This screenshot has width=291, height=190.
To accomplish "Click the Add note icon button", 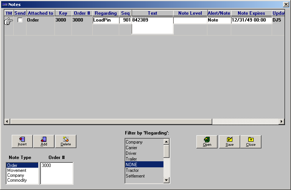I will [44, 142].
